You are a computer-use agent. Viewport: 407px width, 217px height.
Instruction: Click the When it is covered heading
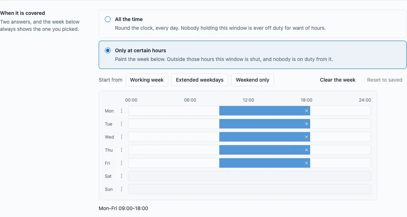coord(22,13)
